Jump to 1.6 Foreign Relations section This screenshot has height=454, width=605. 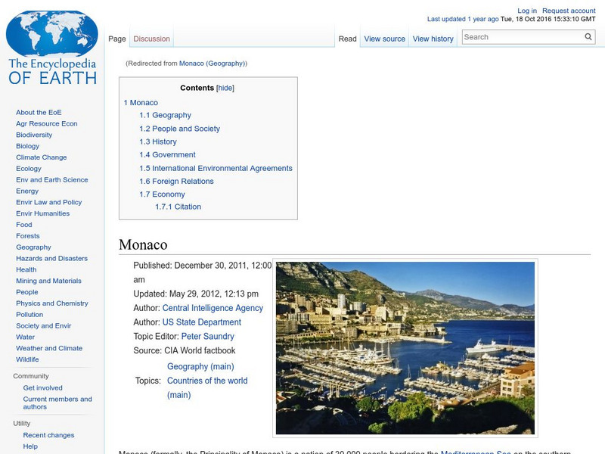(x=176, y=181)
